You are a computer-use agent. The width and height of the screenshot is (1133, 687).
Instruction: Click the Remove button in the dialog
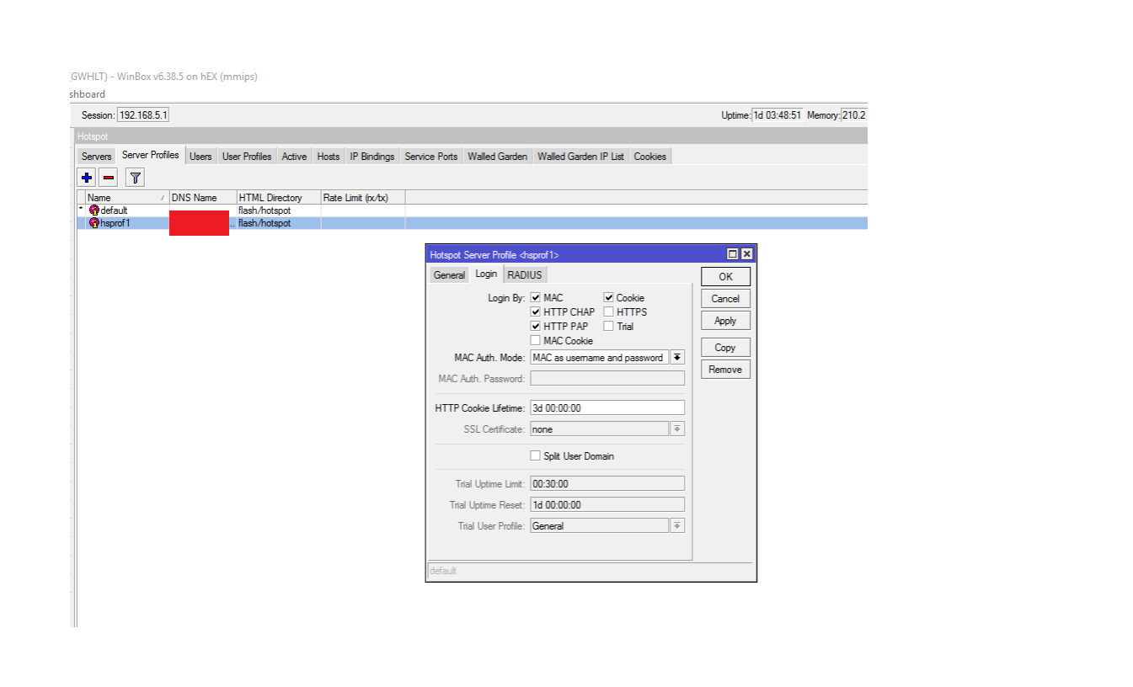tap(725, 370)
